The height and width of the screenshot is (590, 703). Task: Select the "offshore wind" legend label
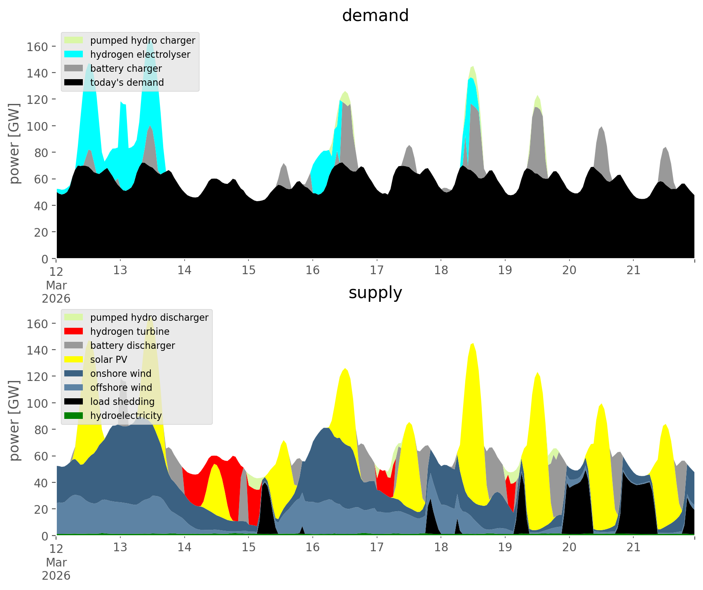(121, 388)
